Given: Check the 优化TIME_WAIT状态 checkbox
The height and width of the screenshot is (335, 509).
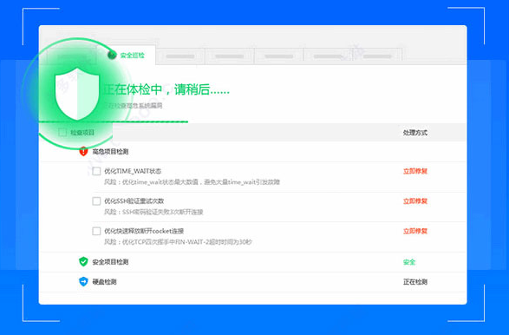Looking at the screenshot, I should (96, 171).
